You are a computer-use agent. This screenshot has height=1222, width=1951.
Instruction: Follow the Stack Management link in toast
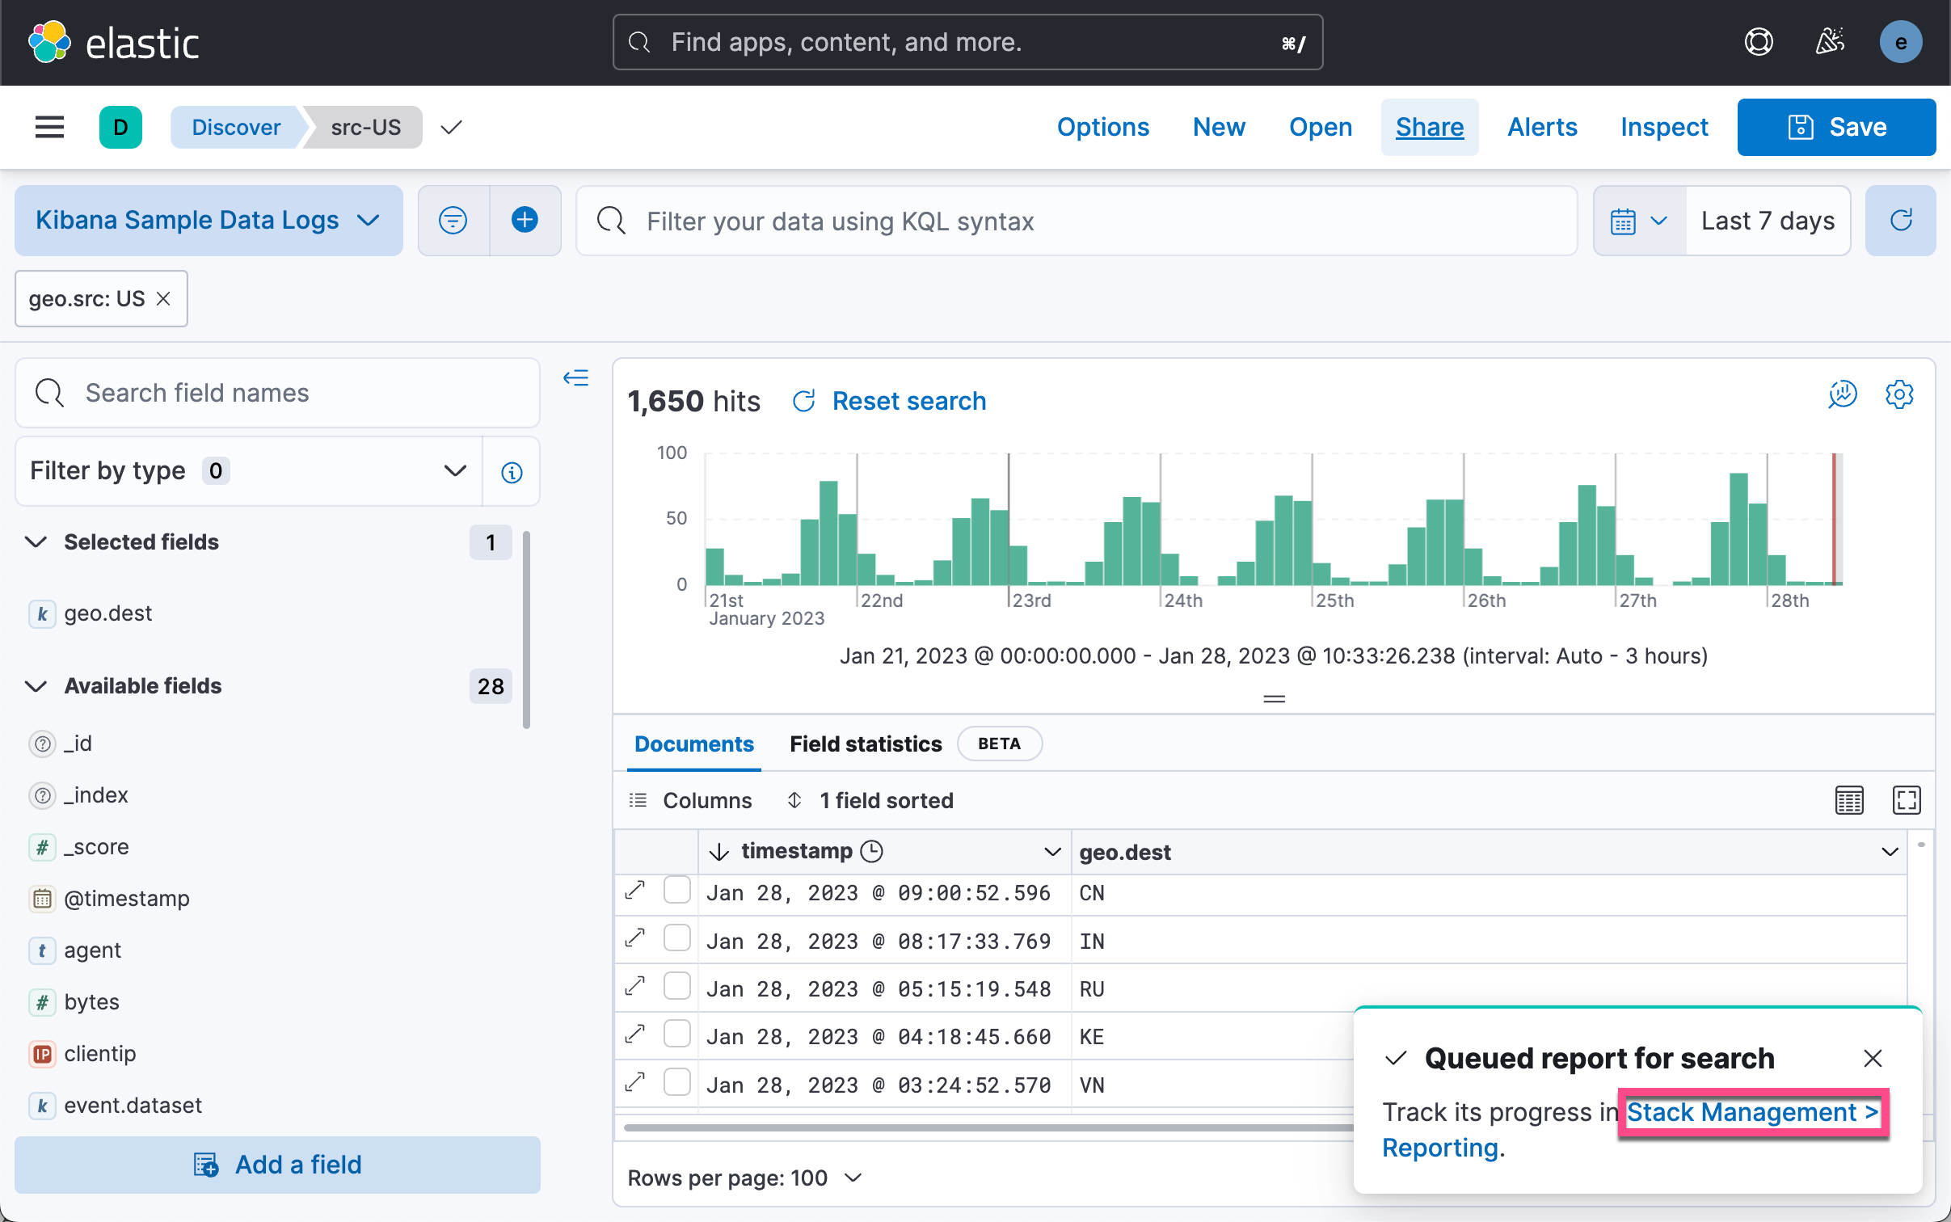pyautogui.click(x=1751, y=1112)
